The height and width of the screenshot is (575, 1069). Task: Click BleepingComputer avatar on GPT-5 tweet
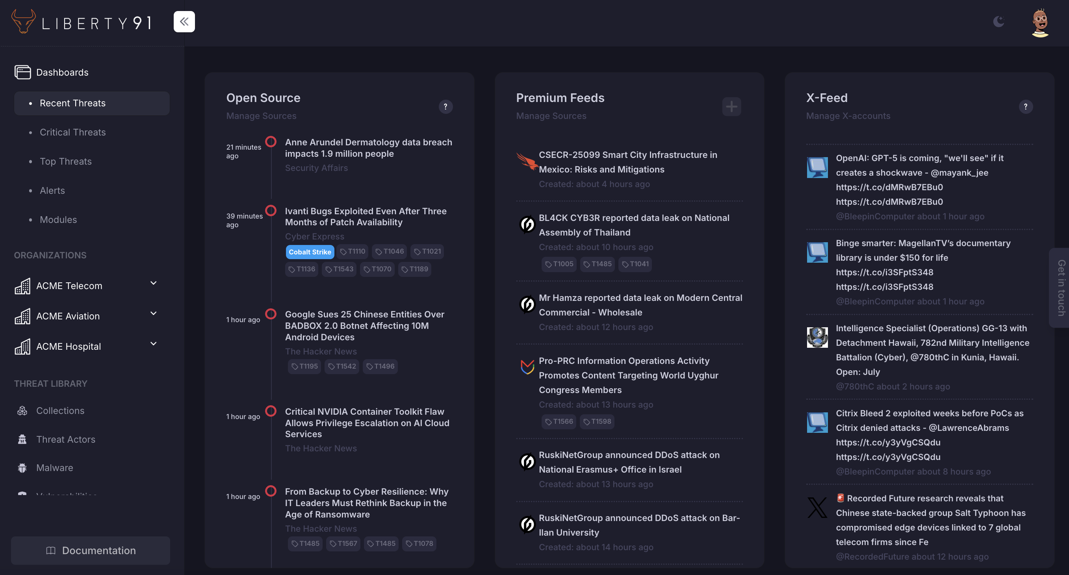pyautogui.click(x=817, y=167)
